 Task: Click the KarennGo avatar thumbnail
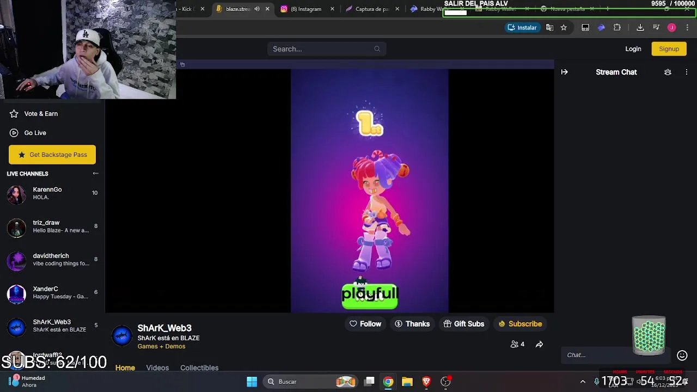[x=16, y=194]
